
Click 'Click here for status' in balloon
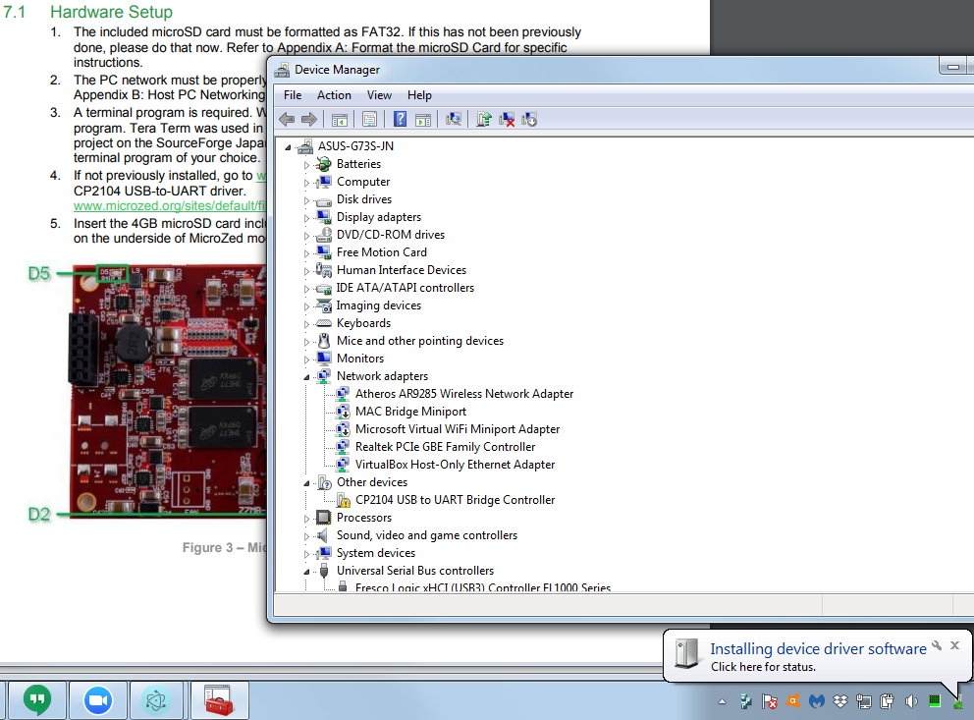(764, 667)
